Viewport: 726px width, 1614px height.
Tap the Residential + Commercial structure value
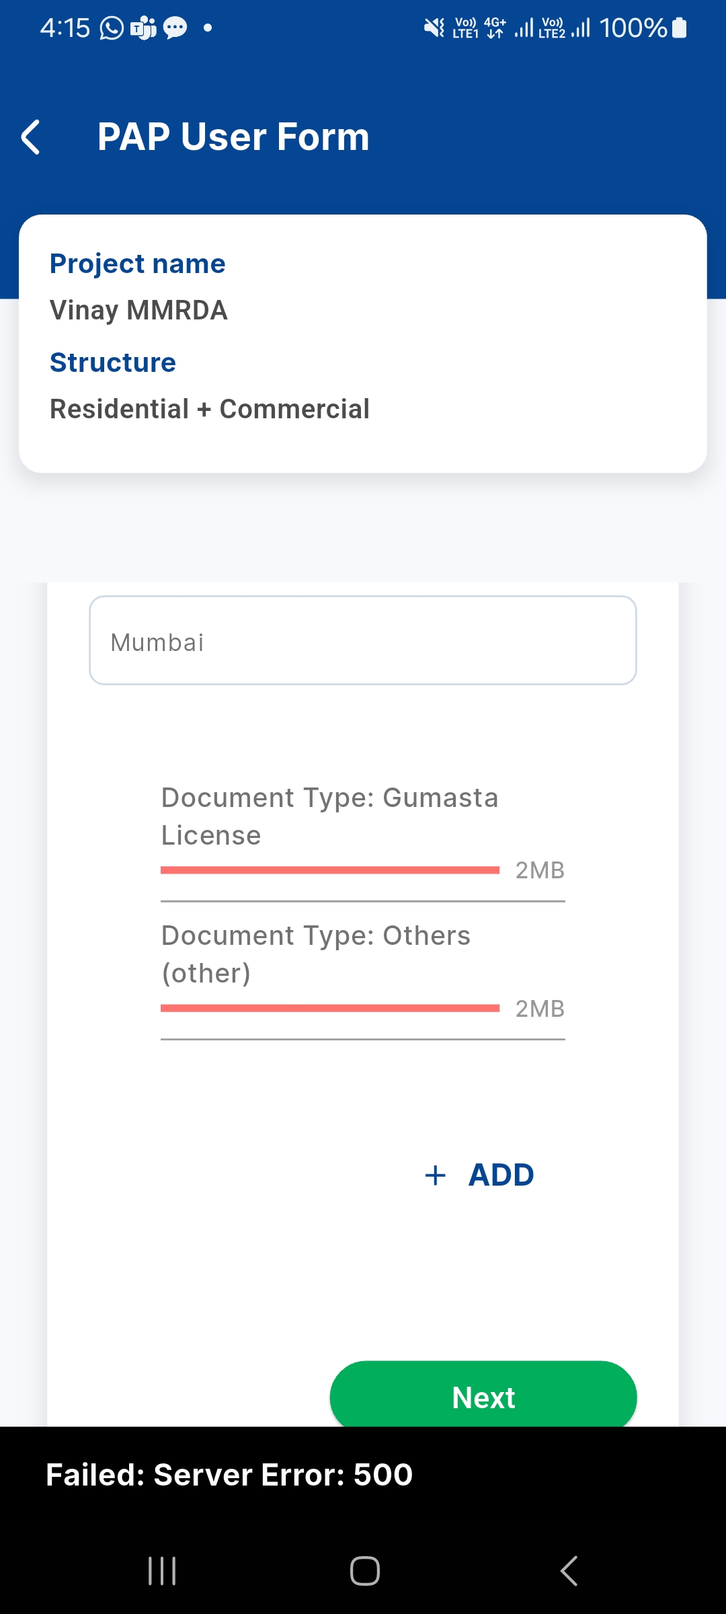(210, 409)
